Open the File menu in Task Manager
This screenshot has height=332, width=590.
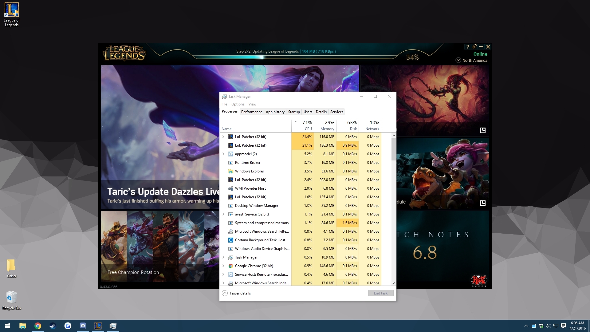[x=224, y=104]
